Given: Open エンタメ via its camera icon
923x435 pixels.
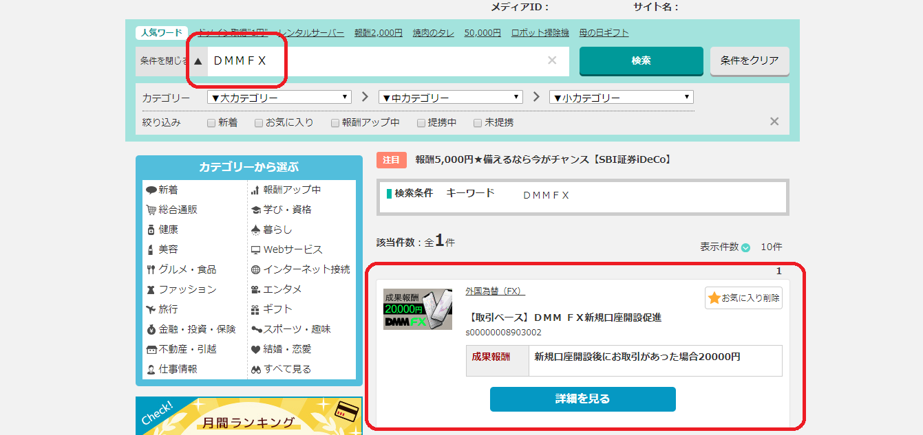Looking at the screenshot, I should pyautogui.click(x=255, y=290).
